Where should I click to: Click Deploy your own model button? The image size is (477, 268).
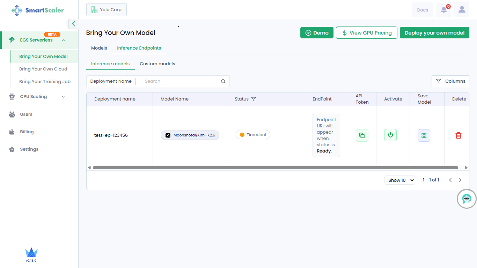[x=434, y=33]
